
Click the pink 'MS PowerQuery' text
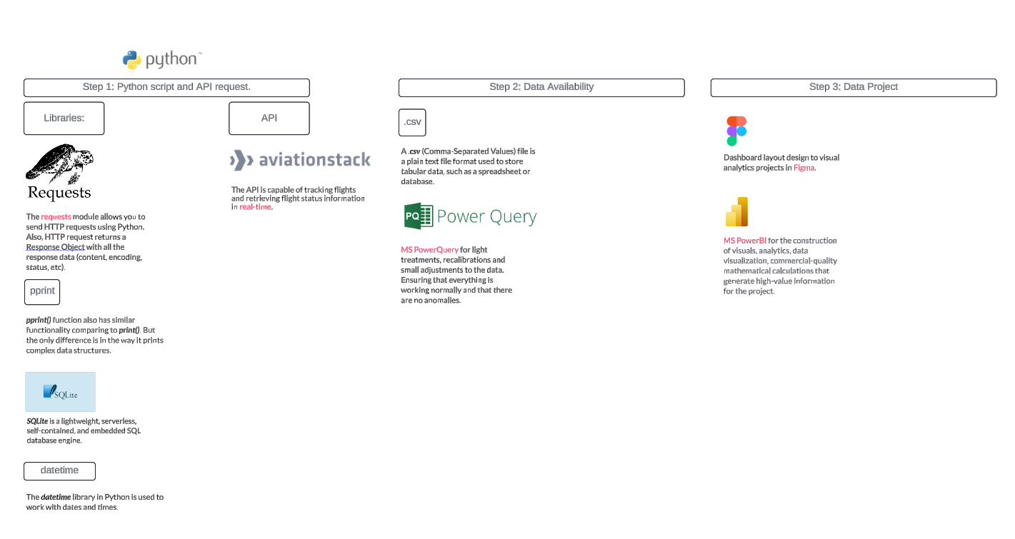click(429, 250)
